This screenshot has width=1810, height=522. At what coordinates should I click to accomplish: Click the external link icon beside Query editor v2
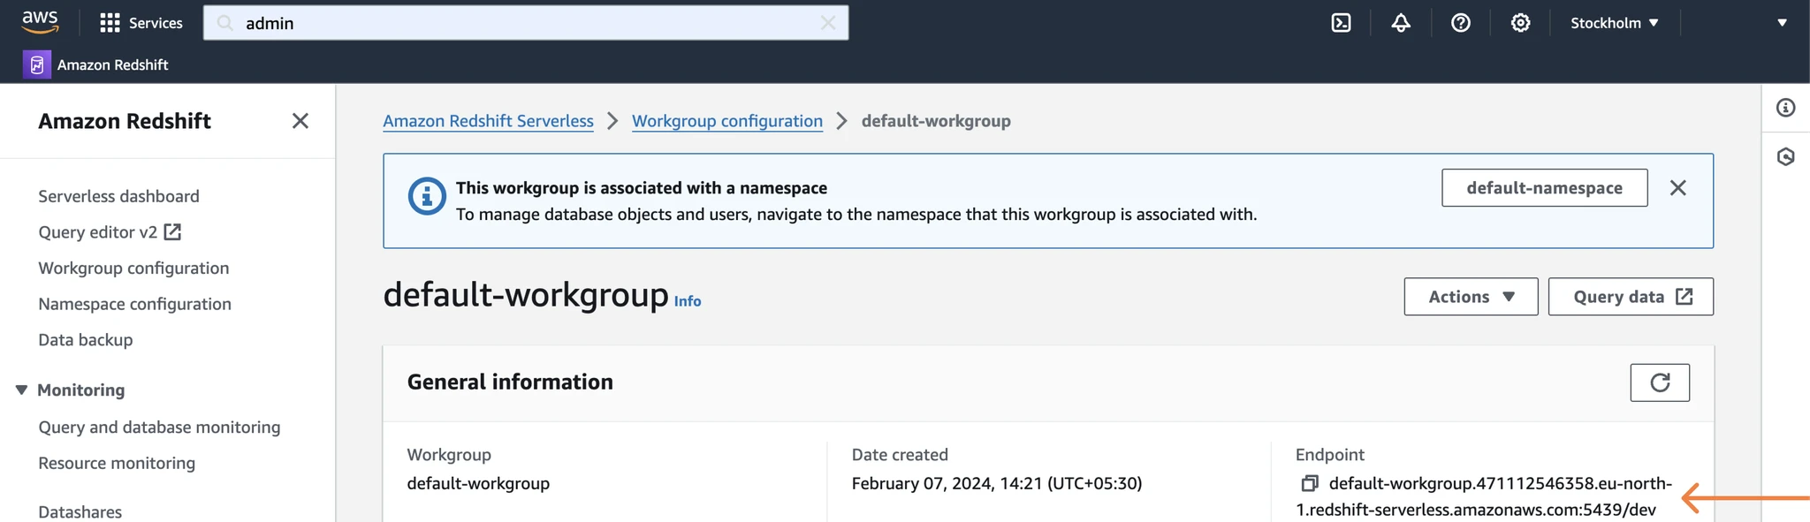172,231
